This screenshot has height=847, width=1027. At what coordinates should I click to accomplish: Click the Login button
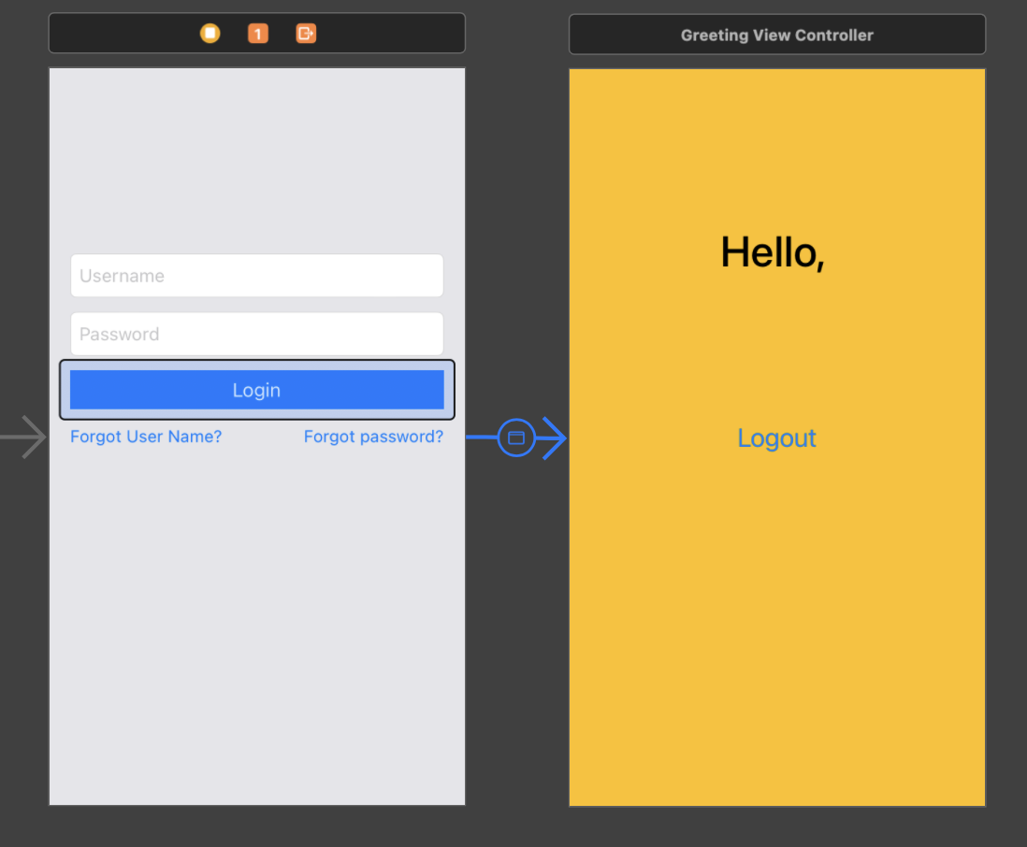[x=256, y=390]
